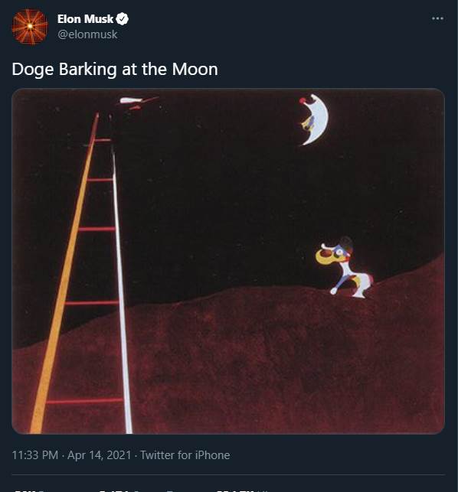Viewport: 458px width, 492px height.
Task: Open the @elonmusk handle link
Action: coord(87,34)
